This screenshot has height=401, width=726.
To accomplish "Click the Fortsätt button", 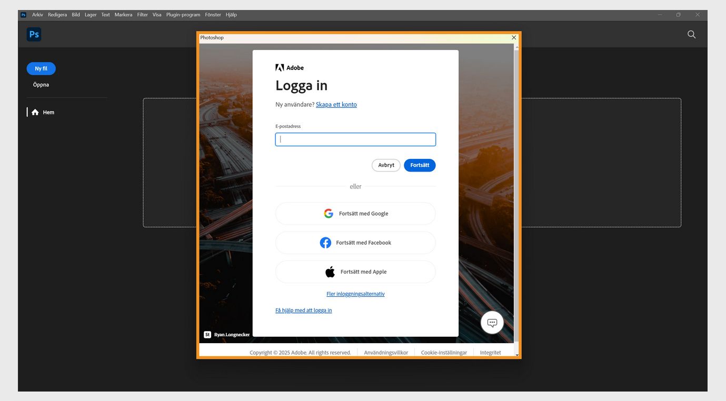I will pos(420,165).
